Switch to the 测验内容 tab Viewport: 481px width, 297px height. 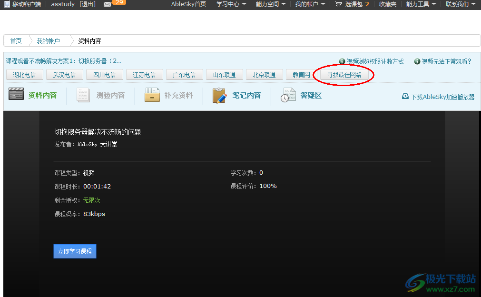110,95
